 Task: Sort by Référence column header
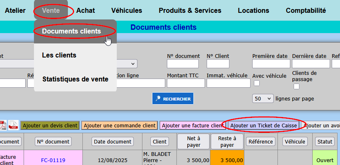point(260,141)
